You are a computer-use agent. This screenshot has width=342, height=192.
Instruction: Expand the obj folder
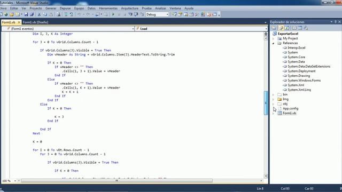274,104
